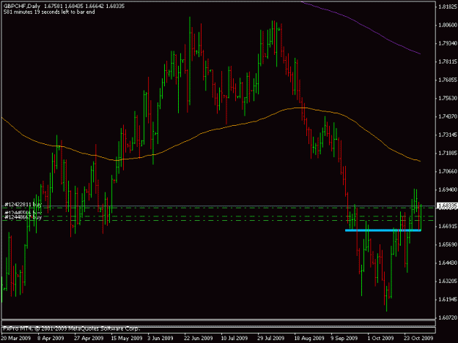This screenshot has width=458, height=343.
Task: Click the current price label 1.68335
Action: tap(447, 206)
